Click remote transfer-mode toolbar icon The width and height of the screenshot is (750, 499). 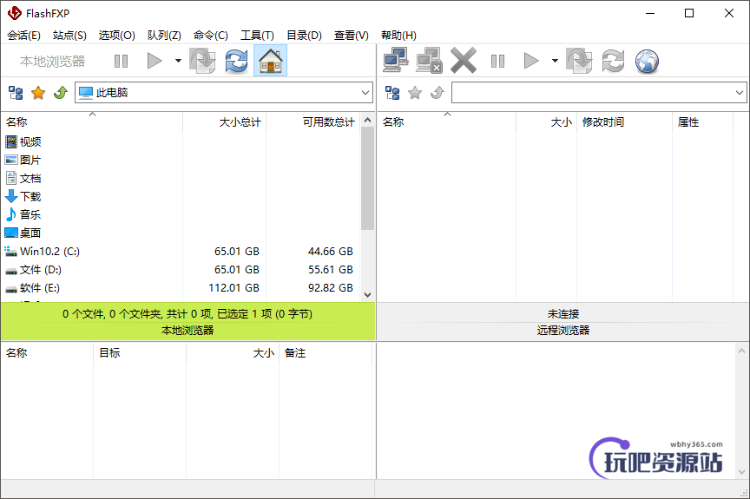pyautogui.click(x=580, y=61)
